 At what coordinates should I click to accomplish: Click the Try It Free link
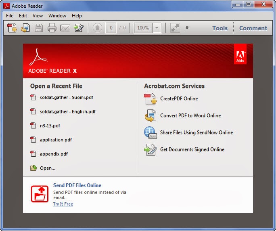63,204
